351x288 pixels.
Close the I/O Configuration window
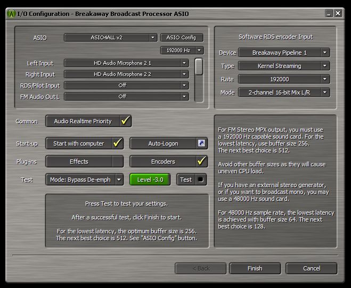coord(338,13)
